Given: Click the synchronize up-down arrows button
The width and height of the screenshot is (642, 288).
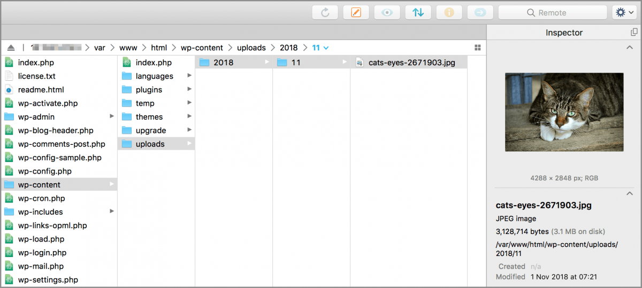Looking at the screenshot, I should (418, 12).
